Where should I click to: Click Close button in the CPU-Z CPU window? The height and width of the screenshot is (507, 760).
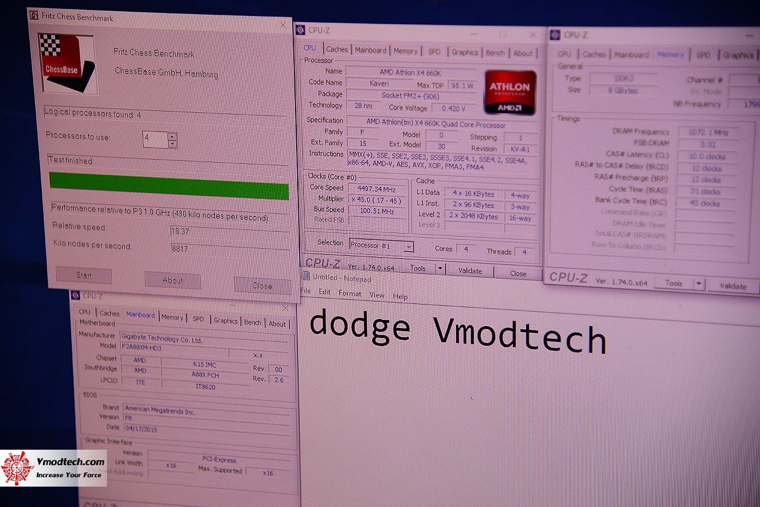518,273
